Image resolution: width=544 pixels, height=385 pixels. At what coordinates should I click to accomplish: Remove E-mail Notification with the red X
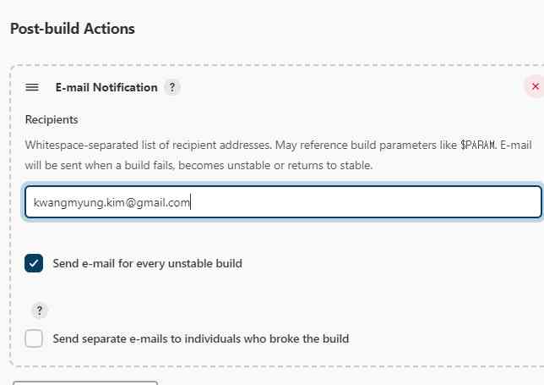(534, 86)
